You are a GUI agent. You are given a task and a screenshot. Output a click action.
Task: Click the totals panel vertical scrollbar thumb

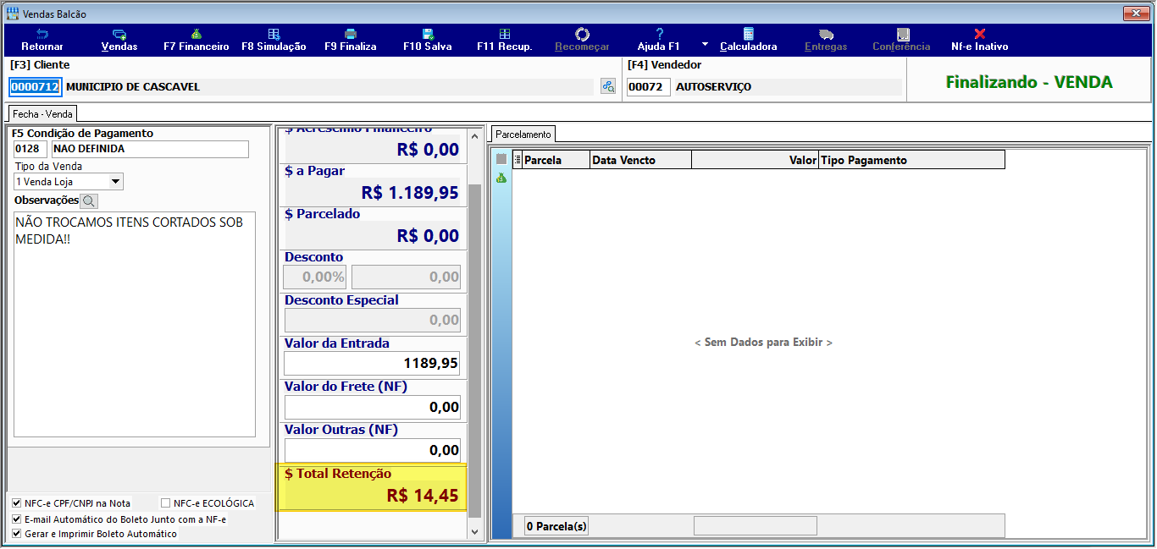point(474,351)
